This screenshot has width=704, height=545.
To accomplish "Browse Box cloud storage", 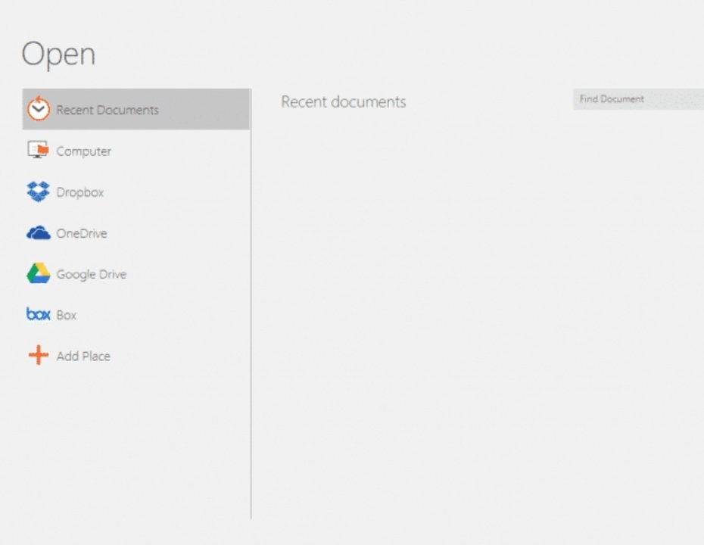I will click(67, 315).
